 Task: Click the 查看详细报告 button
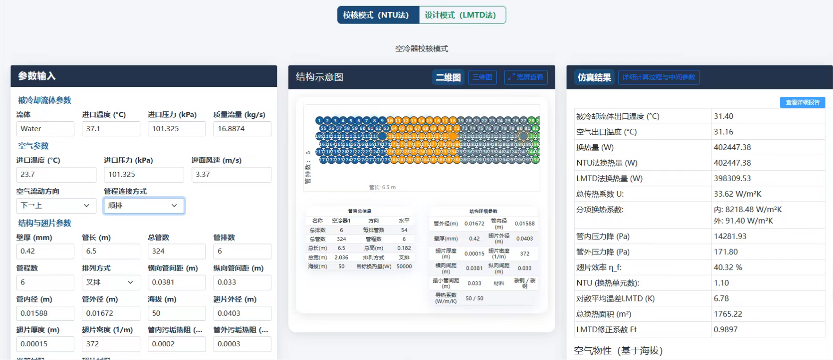[x=802, y=102]
